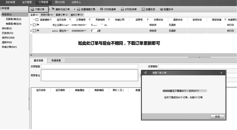Image resolution: width=237 pixels, height=130 pixels.
Task: Switch to 交易管理 top tab
Action: (43, 2)
